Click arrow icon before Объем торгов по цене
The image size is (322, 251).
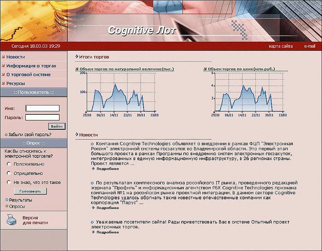(x=205, y=69)
